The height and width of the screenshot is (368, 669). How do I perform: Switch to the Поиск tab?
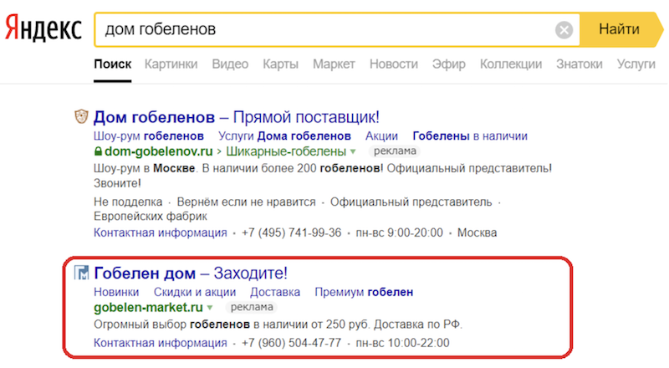point(113,64)
